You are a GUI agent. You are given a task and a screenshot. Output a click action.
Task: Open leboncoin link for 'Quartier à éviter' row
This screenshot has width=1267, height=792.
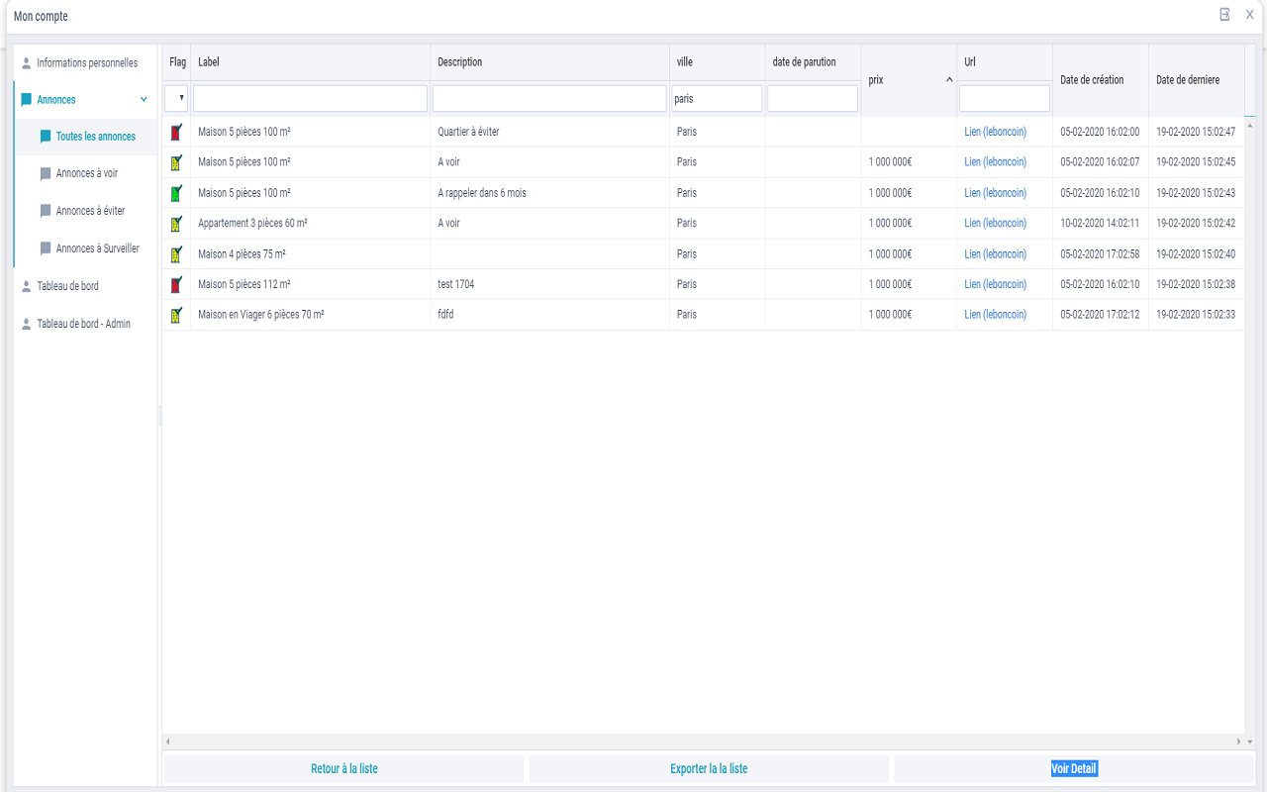coord(995,132)
